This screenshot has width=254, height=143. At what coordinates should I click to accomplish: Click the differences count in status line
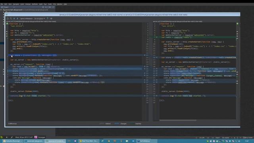12,124
